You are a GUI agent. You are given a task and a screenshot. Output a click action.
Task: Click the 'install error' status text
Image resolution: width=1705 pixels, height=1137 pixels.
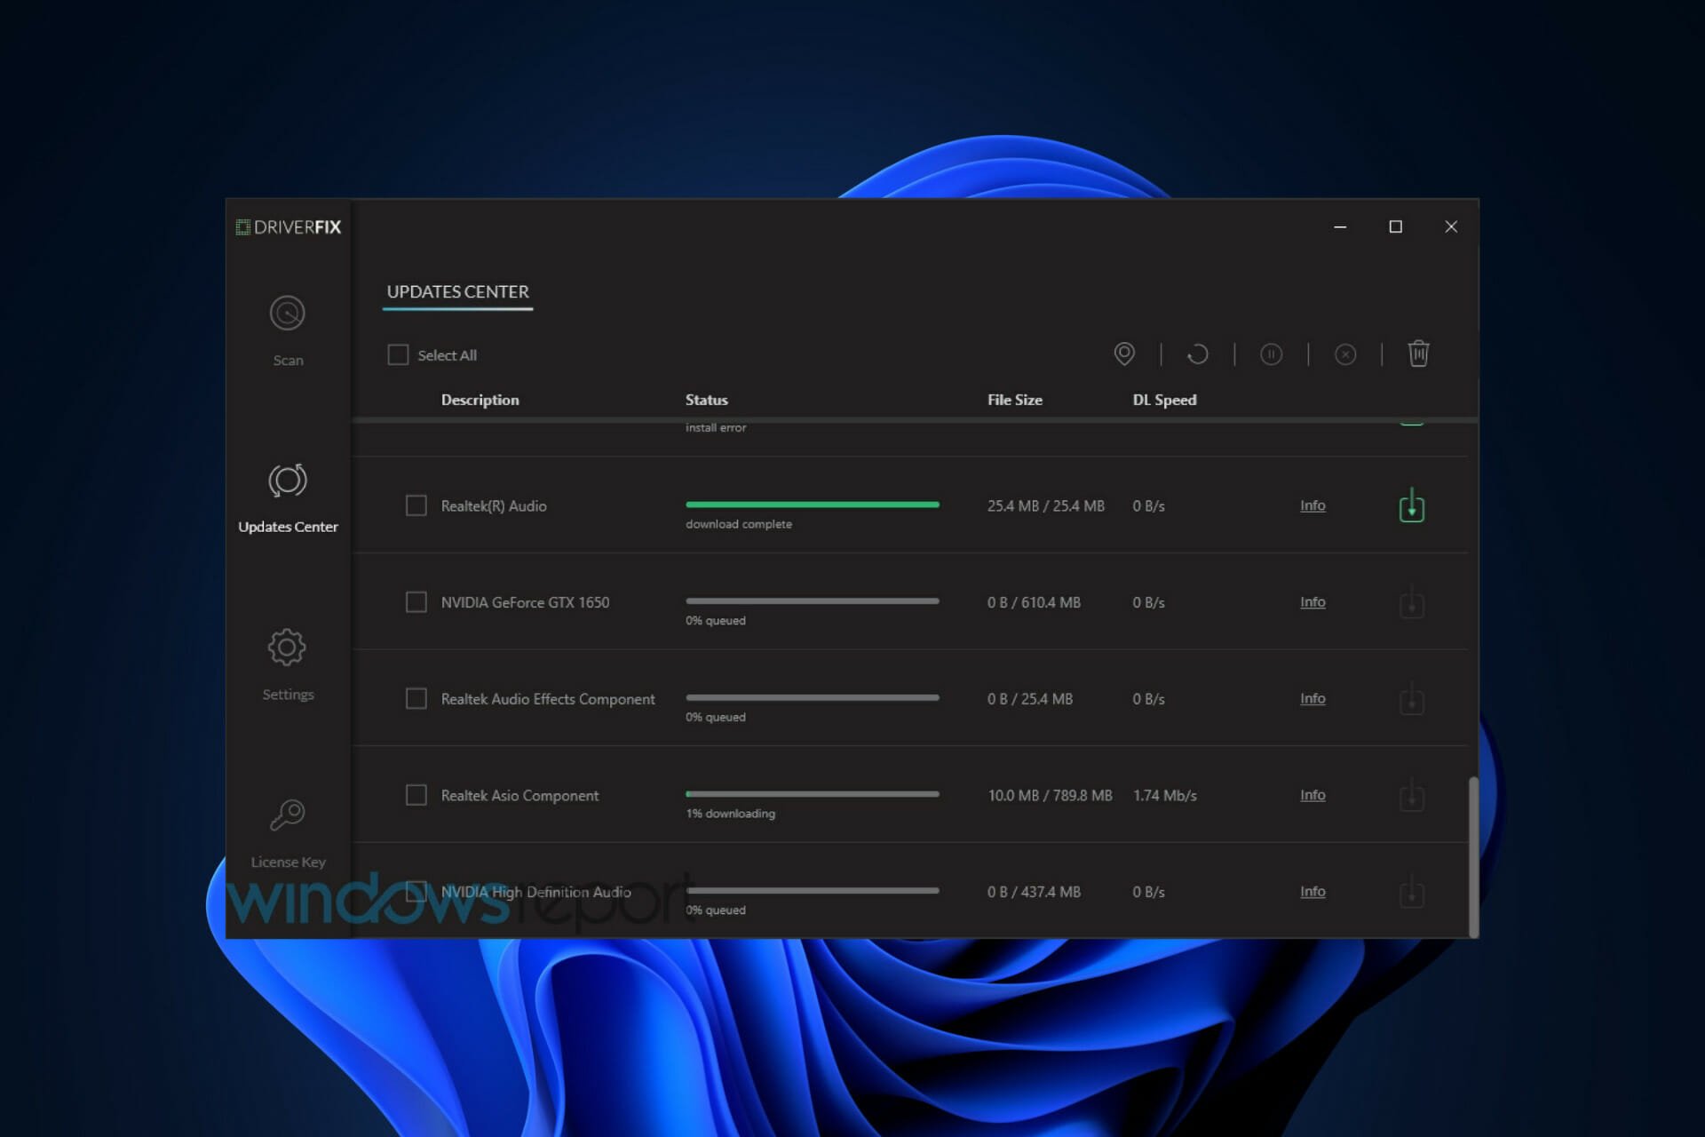(x=715, y=427)
